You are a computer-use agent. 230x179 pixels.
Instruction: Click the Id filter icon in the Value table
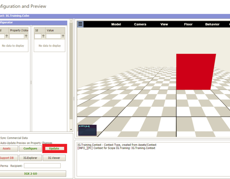coord(43,36)
